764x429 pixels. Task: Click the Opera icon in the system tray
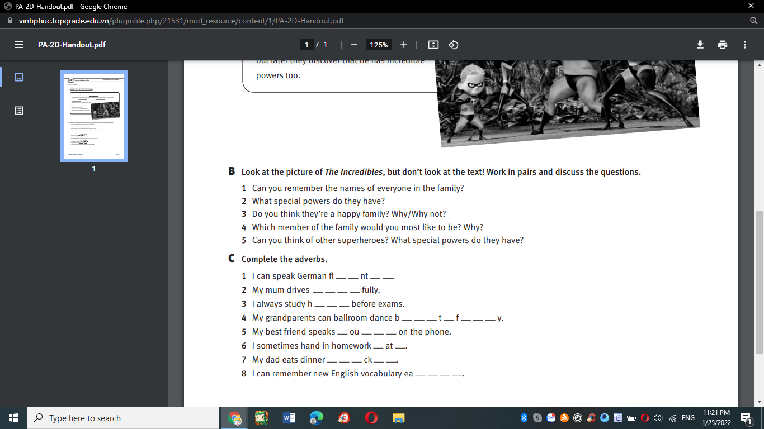tap(644, 418)
